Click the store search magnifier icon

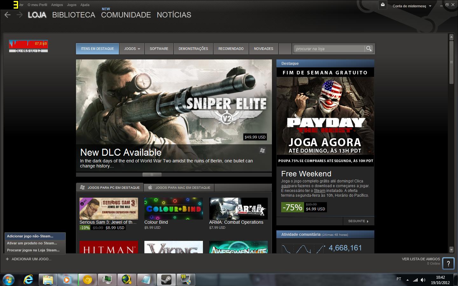tap(369, 49)
